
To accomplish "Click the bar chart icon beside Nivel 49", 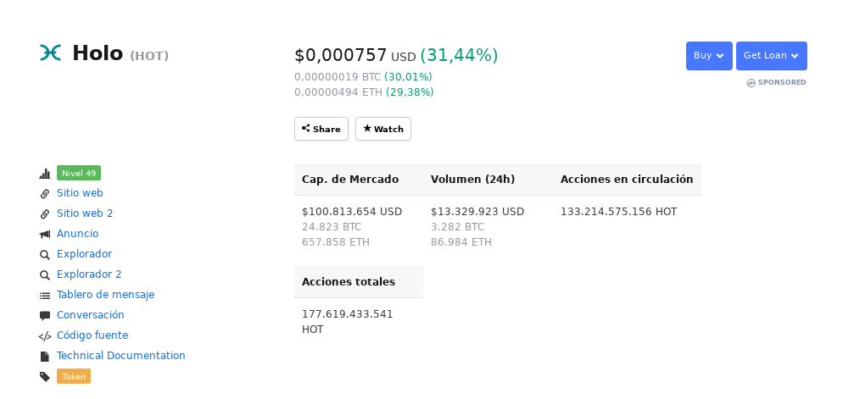I will (x=45, y=174).
